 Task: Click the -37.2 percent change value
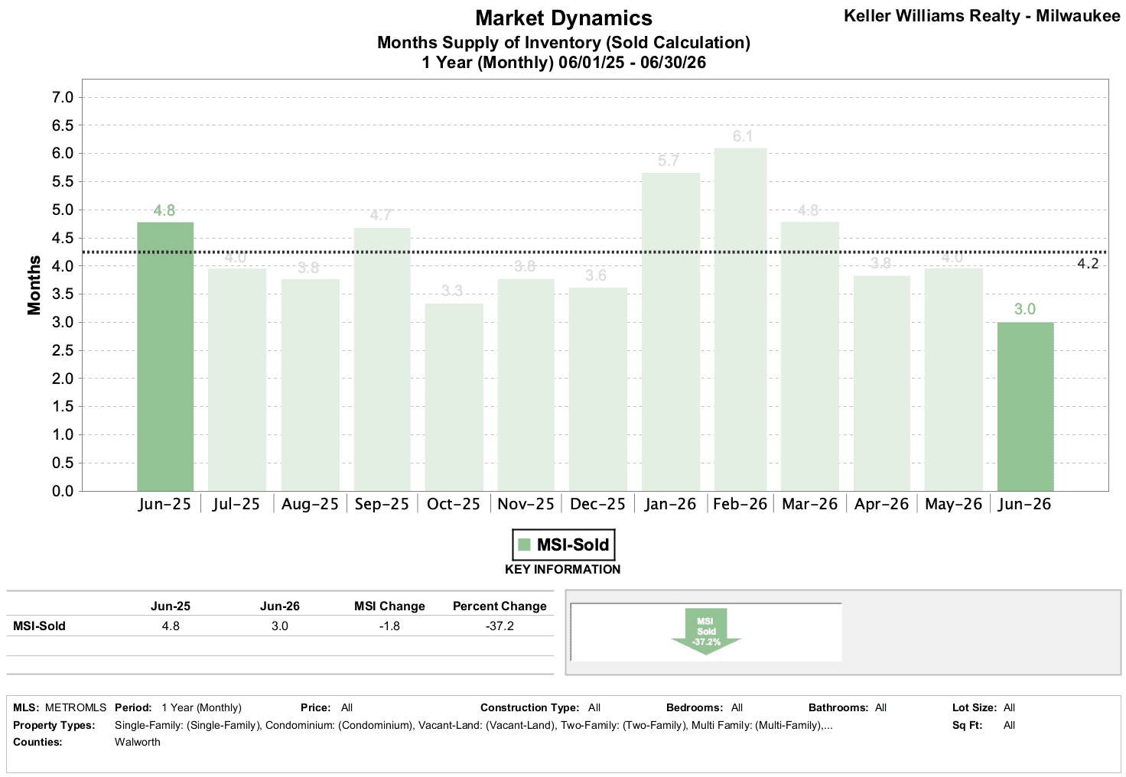click(500, 626)
